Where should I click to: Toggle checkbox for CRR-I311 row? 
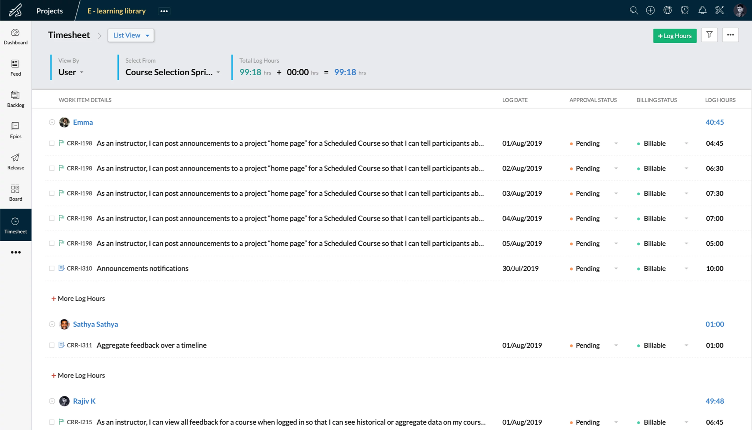tap(52, 345)
